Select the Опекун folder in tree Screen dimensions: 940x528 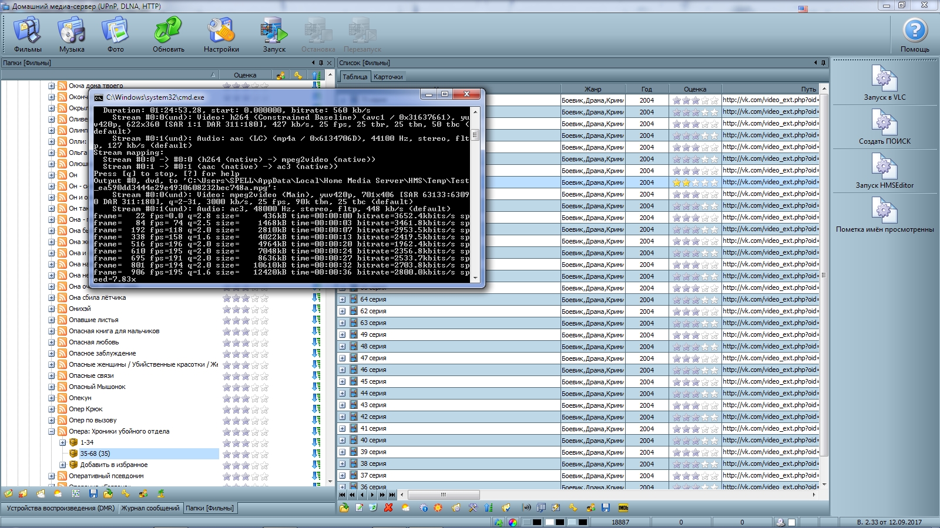[x=80, y=398]
